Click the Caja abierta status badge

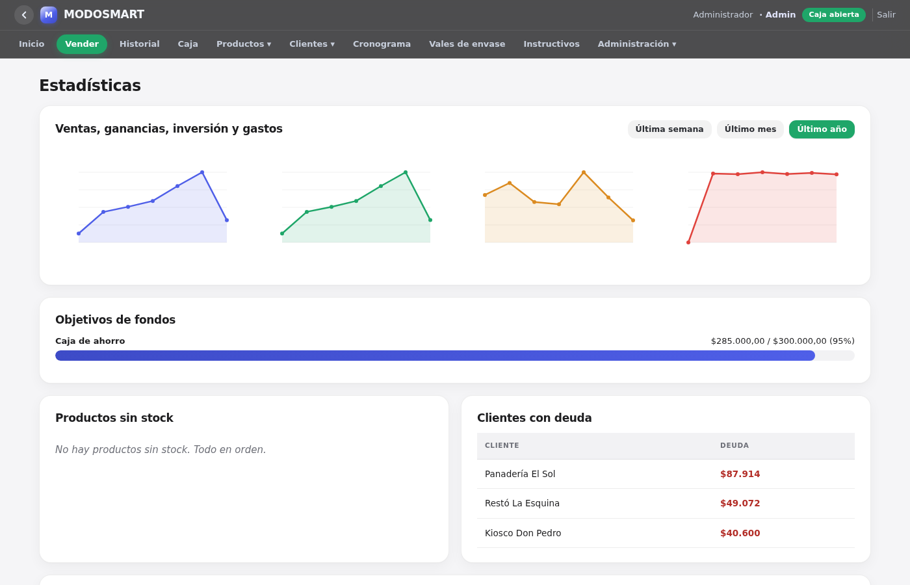(x=834, y=15)
